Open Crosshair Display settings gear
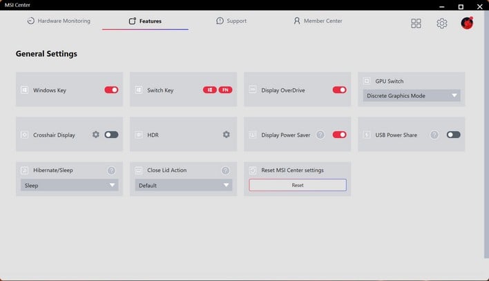 [x=96, y=135]
